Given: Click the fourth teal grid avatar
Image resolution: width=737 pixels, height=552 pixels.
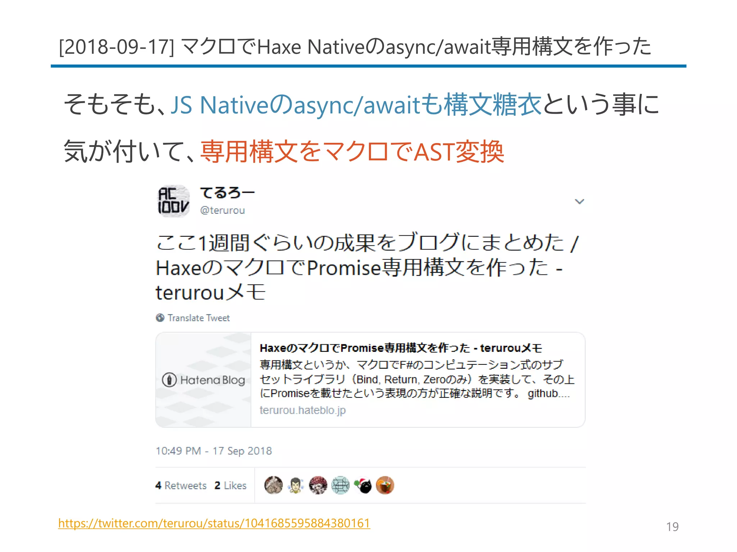Looking at the screenshot, I should pyautogui.click(x=340, y=485).
